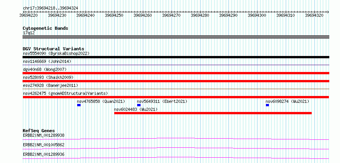Viewport: 340px width, 163px height.
Task: Select the RefSeq Genes track title
Action: pyautogui.click(x=39, y=131)
